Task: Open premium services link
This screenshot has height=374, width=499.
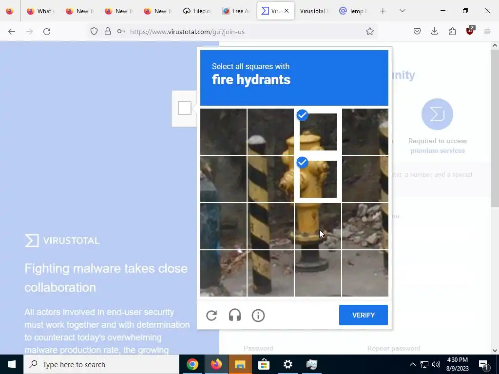Action: pyautogui.click(x=438, y=151)
